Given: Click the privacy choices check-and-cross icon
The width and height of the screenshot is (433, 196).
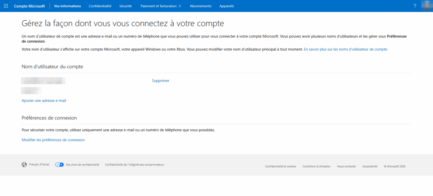Looking at the screenshot, I should pos(59,164).
